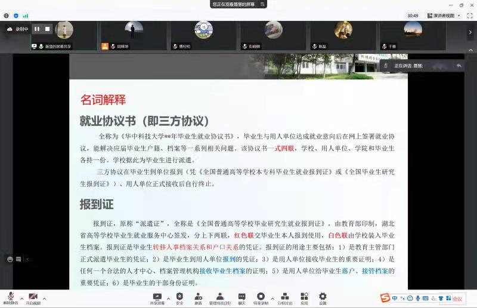This screenshot has height=308, width=477.
Task: Open the 设置 settings gear
Action: click(323, 297)
